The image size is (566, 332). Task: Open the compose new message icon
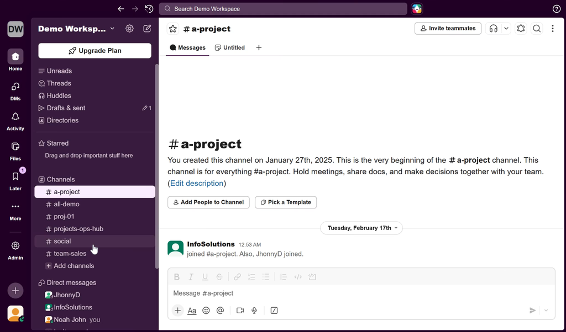coord(147,29)
